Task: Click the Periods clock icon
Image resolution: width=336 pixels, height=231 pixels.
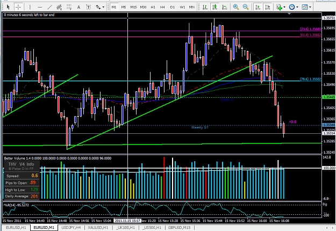Action: [291, 7]
